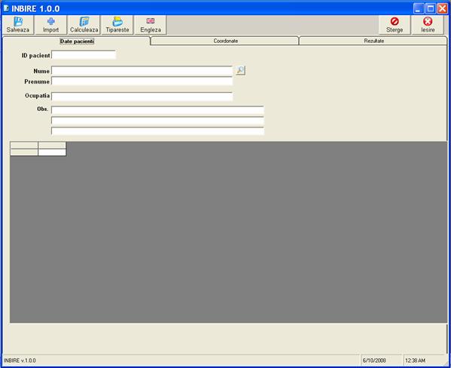Click the magnifier search icon beside Nume
This screenshot has height=368, width=451.
pos(240,70)
